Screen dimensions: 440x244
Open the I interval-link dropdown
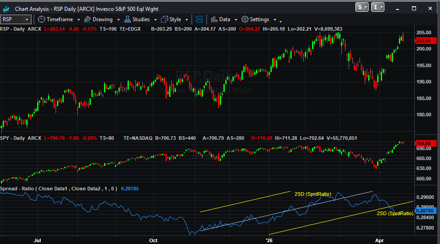tap(378, 7)
